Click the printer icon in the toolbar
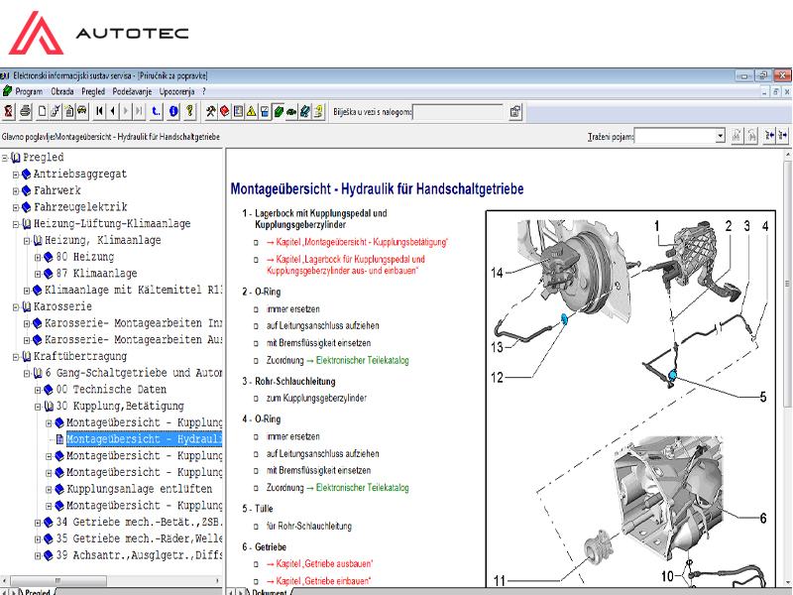 pos(25,111)
